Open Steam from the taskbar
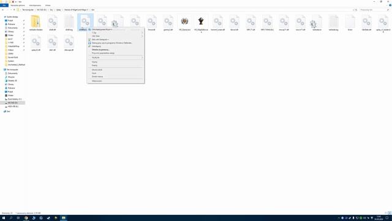Screen dimensions: 392x221 (48, 218)
